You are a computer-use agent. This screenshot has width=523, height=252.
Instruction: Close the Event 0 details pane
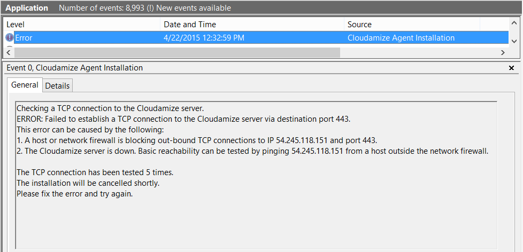(511, 68)
